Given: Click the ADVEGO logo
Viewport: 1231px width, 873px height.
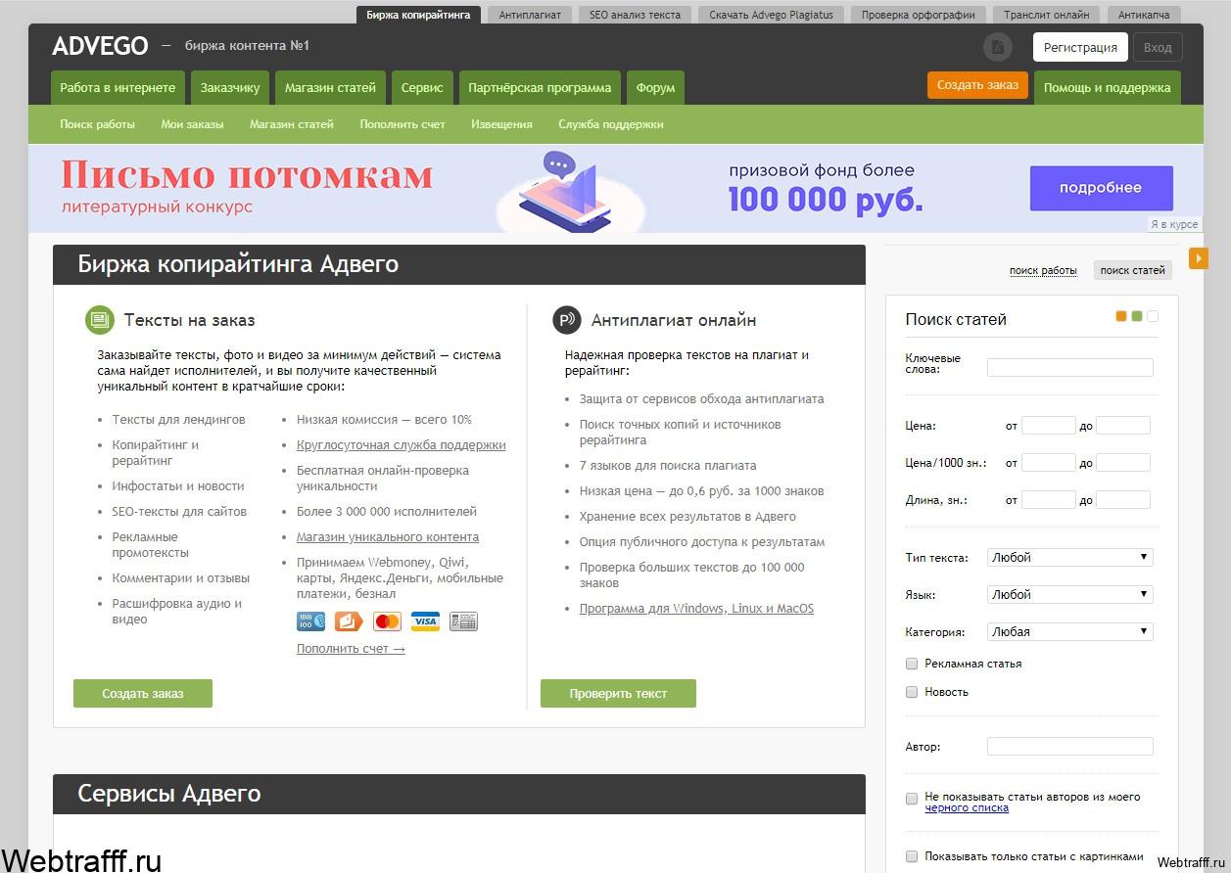Looking at the screenshot, I should (100, 46).
